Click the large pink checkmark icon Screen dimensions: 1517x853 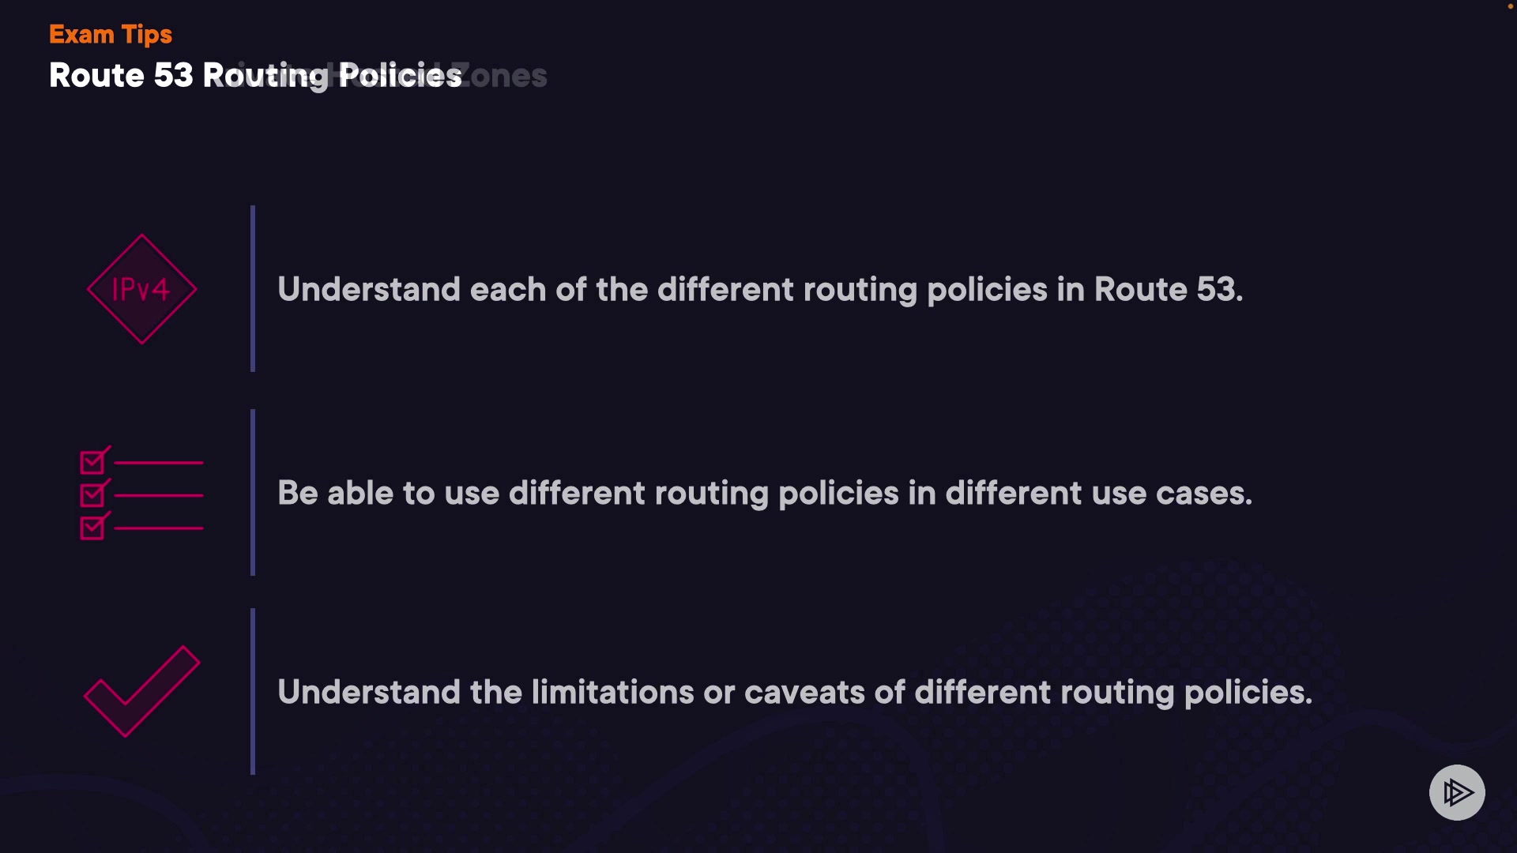tap(141, 692)
